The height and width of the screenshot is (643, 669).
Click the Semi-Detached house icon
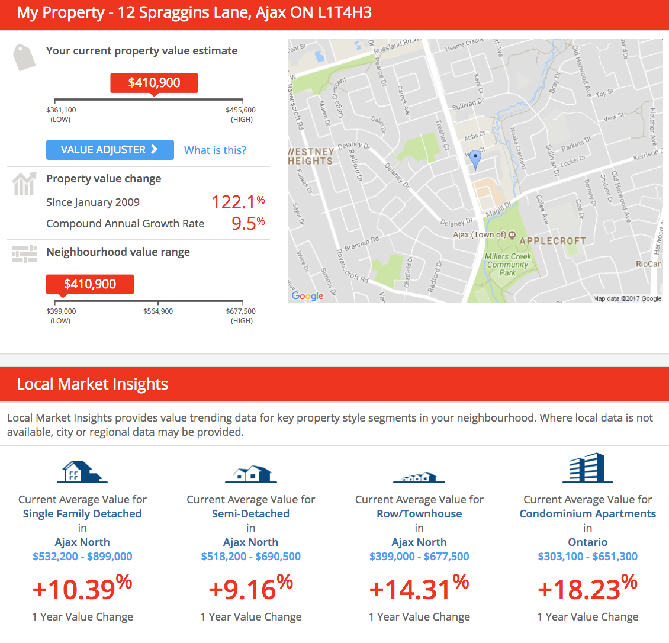point(251,474)
